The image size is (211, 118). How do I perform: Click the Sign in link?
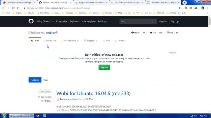[x=163, y=21]
